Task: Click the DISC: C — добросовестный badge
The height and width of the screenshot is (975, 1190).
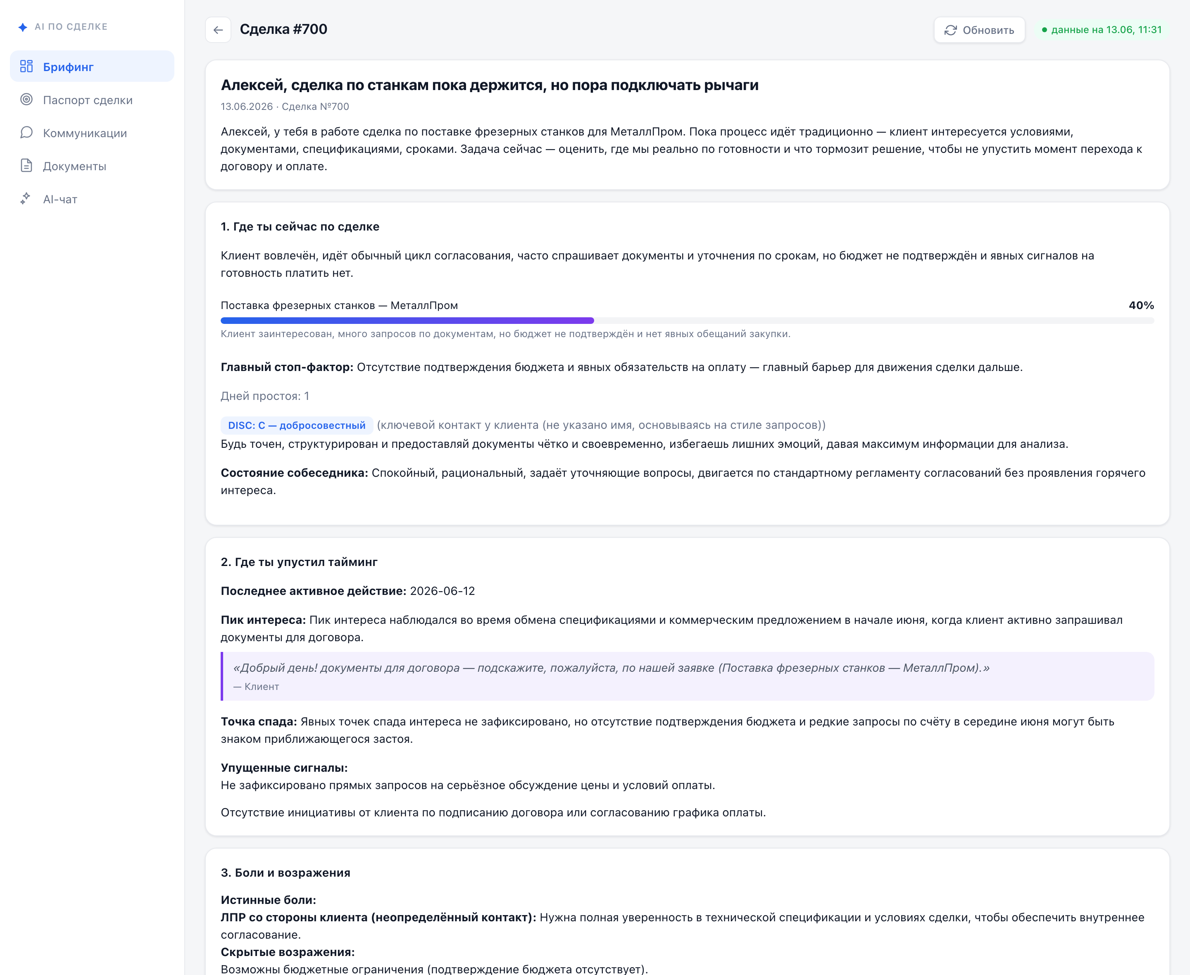Action: coord(297,425)
